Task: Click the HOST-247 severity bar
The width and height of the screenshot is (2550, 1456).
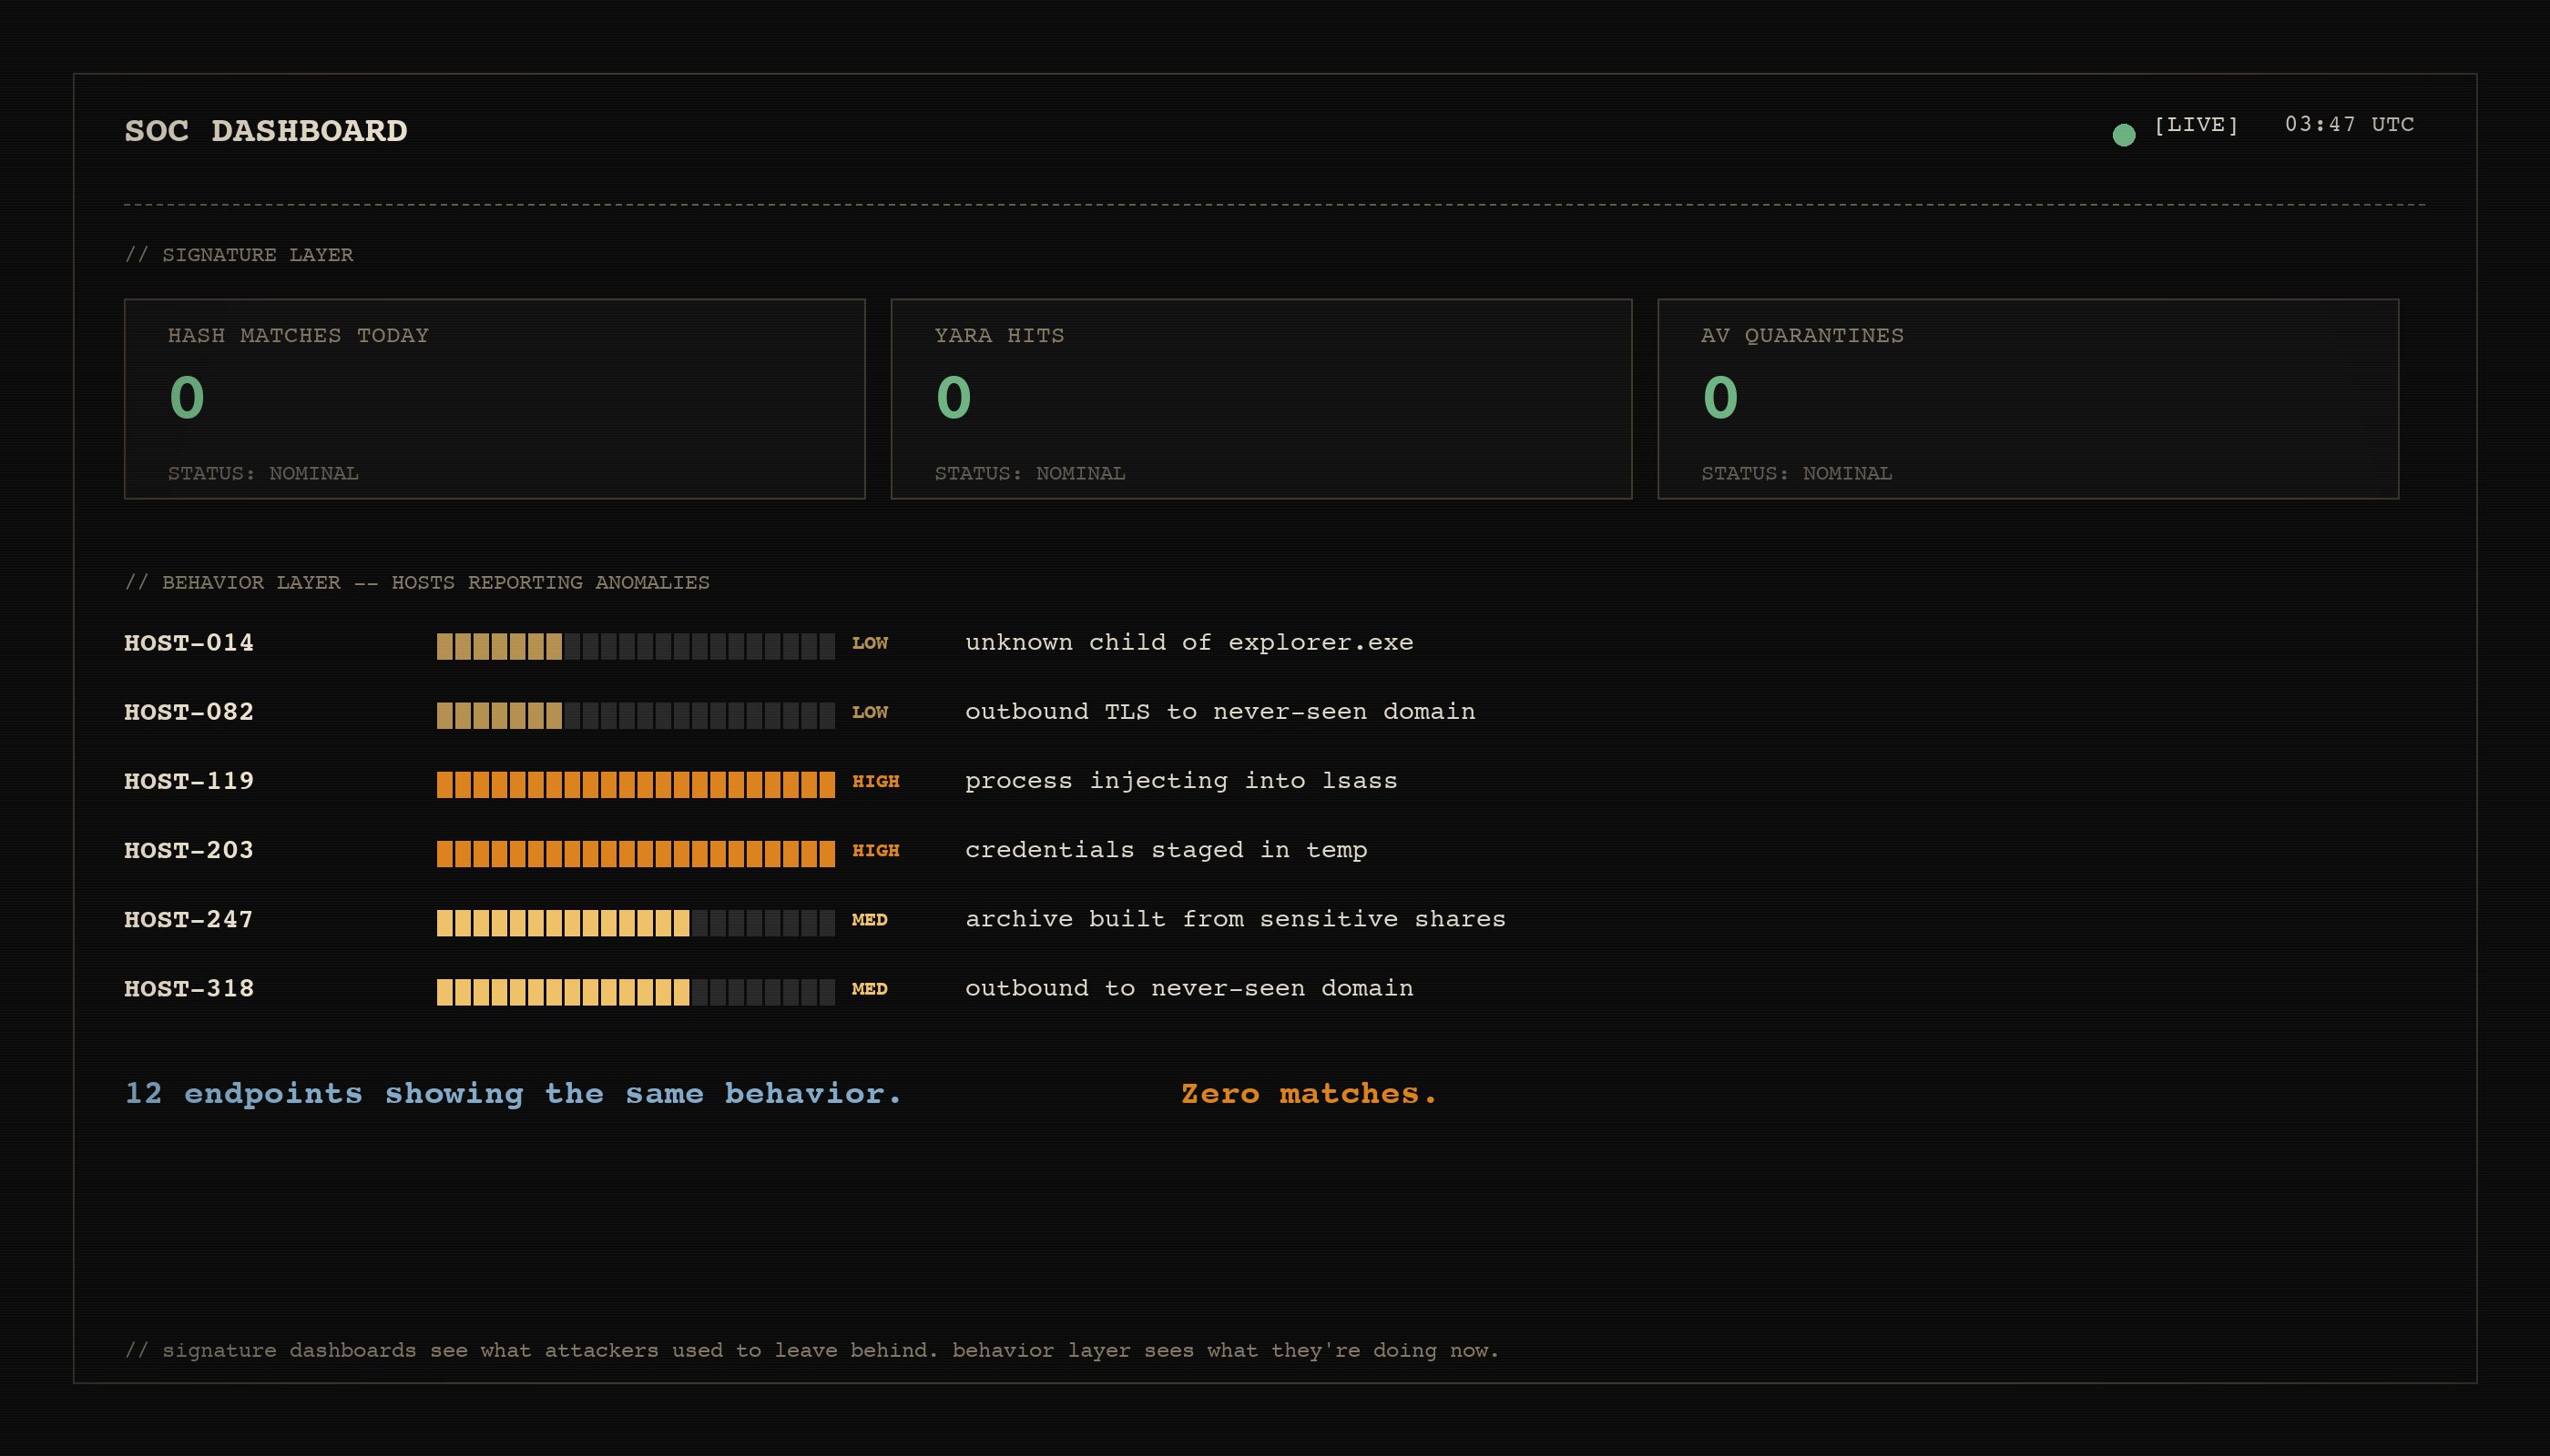Action: (636, 922)
